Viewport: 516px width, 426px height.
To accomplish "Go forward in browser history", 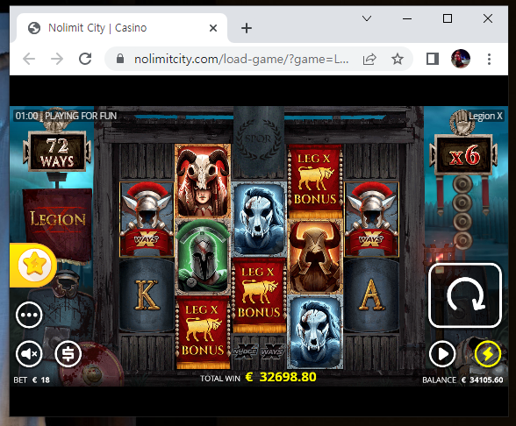I will coord(57,59).
